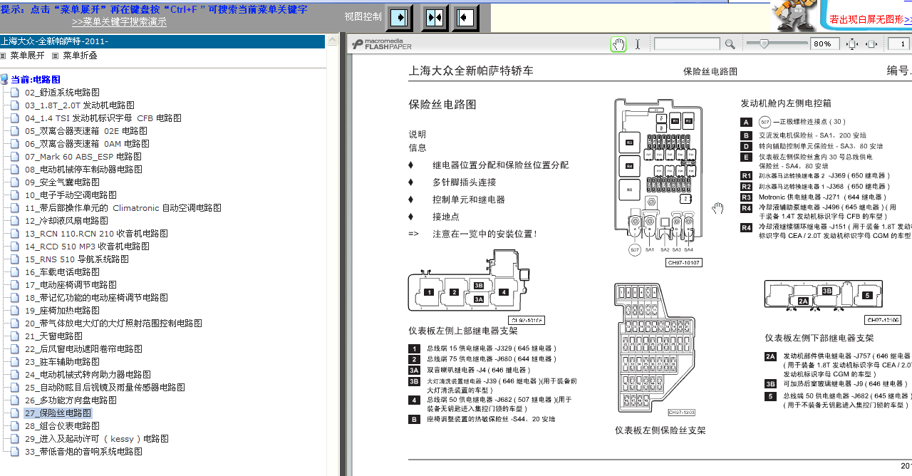Screen dimensions: 912x476
Task: Open 11_带后部操作单元的 Climatronic 自动空调电路图
Action: point(123,208)
